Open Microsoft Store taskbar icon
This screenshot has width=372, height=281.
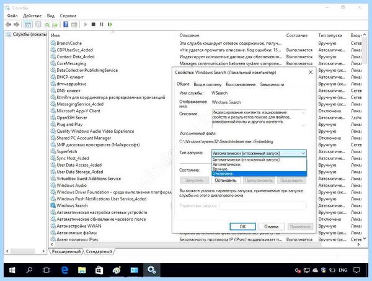99,270
